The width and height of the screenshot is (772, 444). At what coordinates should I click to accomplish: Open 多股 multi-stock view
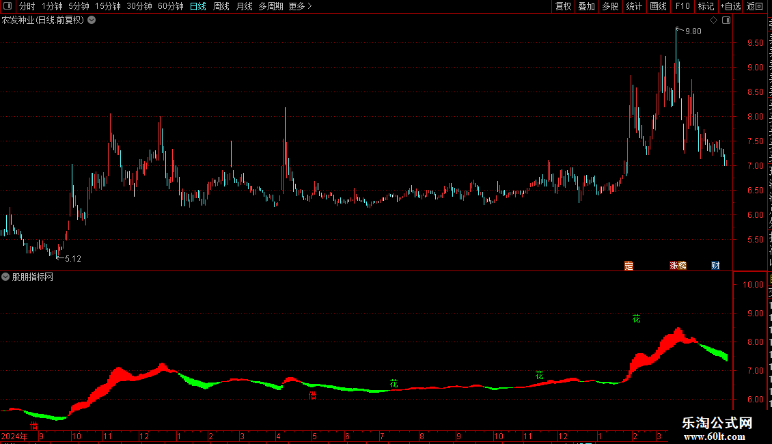coord(610,6)
